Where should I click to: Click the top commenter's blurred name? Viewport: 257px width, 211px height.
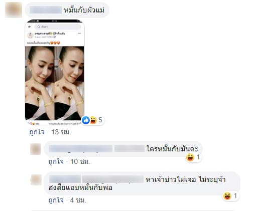pyautogui.click(x=46, y=10)
